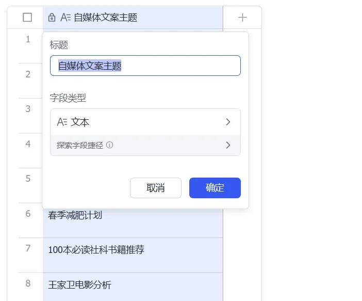Click the 文本 field type icon
This screenshot has width=362, height=301.
point(62,122)
